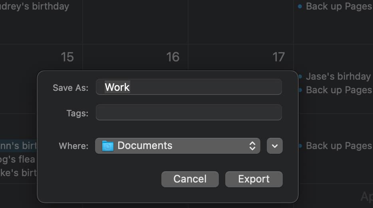
Task: Focus the empty Tags field
Action: [x=188, y=112]
